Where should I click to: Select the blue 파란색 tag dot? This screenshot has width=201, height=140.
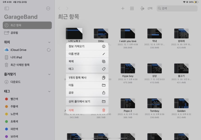(x=7, y=129)
